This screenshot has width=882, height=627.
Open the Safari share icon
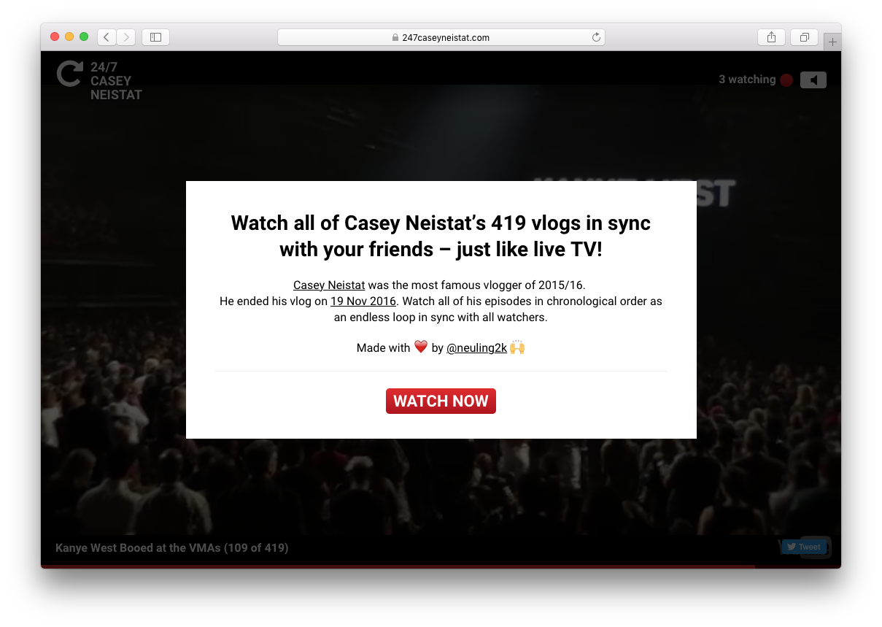click(x=771, y=37)
